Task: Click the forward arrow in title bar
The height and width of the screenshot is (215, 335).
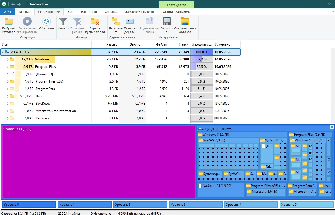Action: [x=19, y=4]
